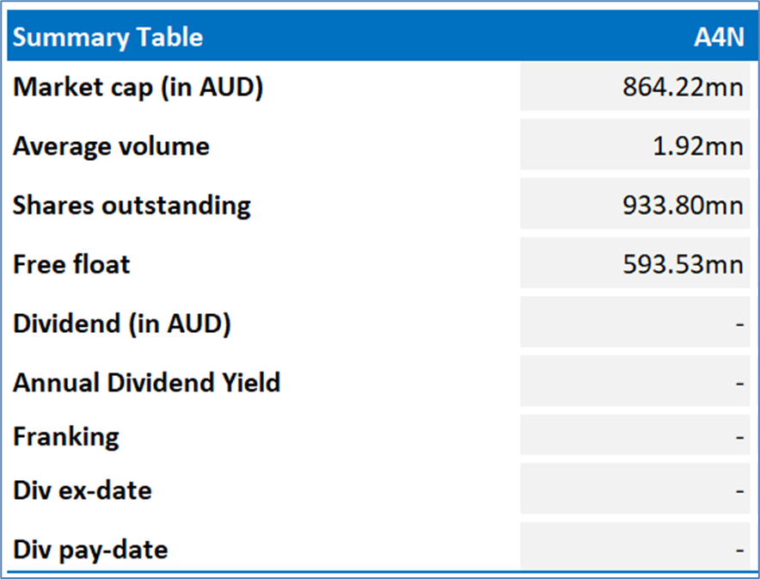Select the Dividend (in AUD) label

pos(122,323)
